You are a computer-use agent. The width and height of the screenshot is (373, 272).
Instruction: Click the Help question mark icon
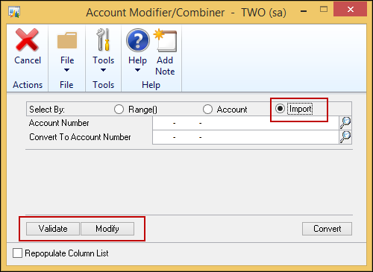pyautogui.click(x=138, y=40)
